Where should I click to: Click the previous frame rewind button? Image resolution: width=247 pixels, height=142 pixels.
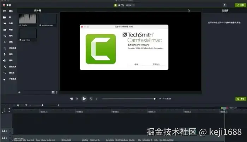click(71, 99)
